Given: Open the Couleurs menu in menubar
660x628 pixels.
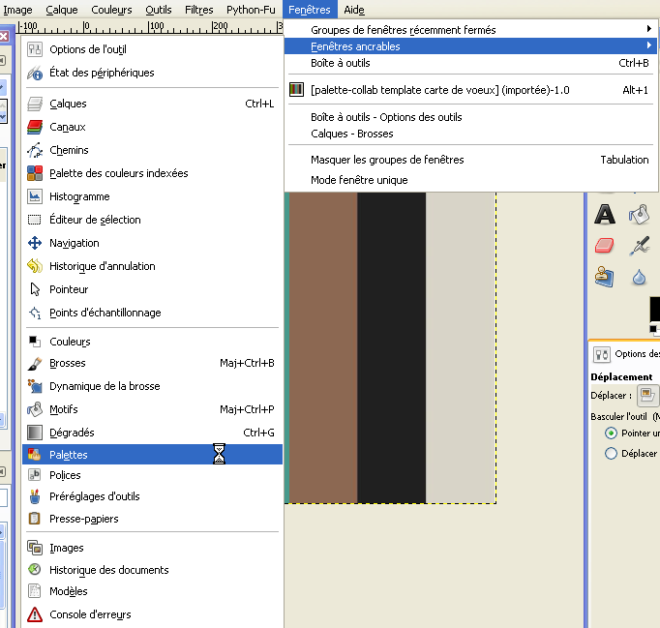Looking at the screenshot, I should (111, 10).
